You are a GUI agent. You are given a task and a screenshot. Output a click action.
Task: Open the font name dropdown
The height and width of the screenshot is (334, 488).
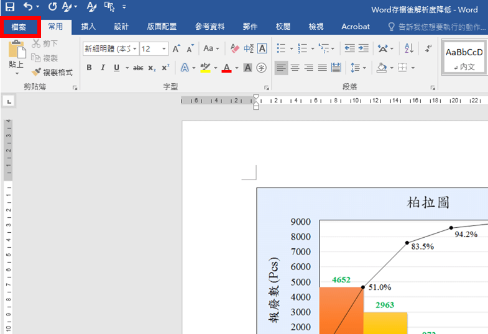tap(135, 48)
